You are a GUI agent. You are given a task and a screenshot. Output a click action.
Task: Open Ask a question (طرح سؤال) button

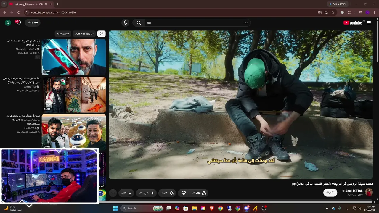click(x=147, y=193)
